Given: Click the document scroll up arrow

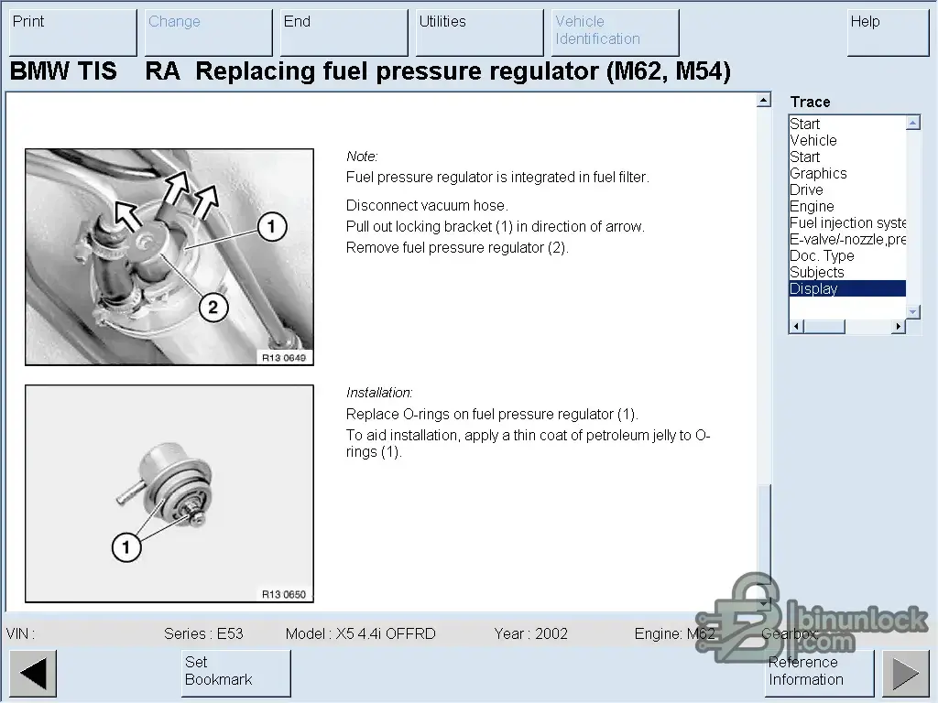Looking at the screenshot, I should [x=763, y=101].
